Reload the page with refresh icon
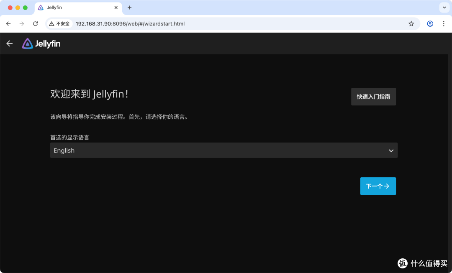Image resolution: width=452 pixels, height=273 pixels. click(36, 23)
